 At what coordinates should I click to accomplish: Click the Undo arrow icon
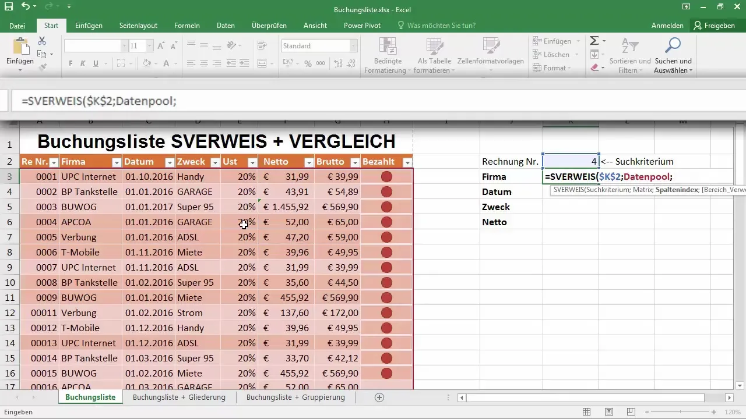[25, 8]
